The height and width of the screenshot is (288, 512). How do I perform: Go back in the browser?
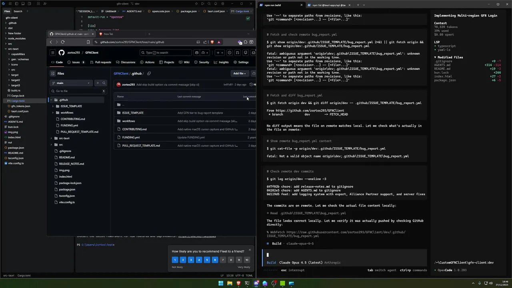(x=51, y=42)
